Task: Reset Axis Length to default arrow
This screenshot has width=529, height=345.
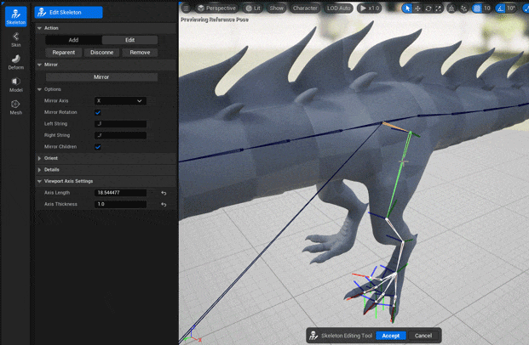Action: (164, 193)
